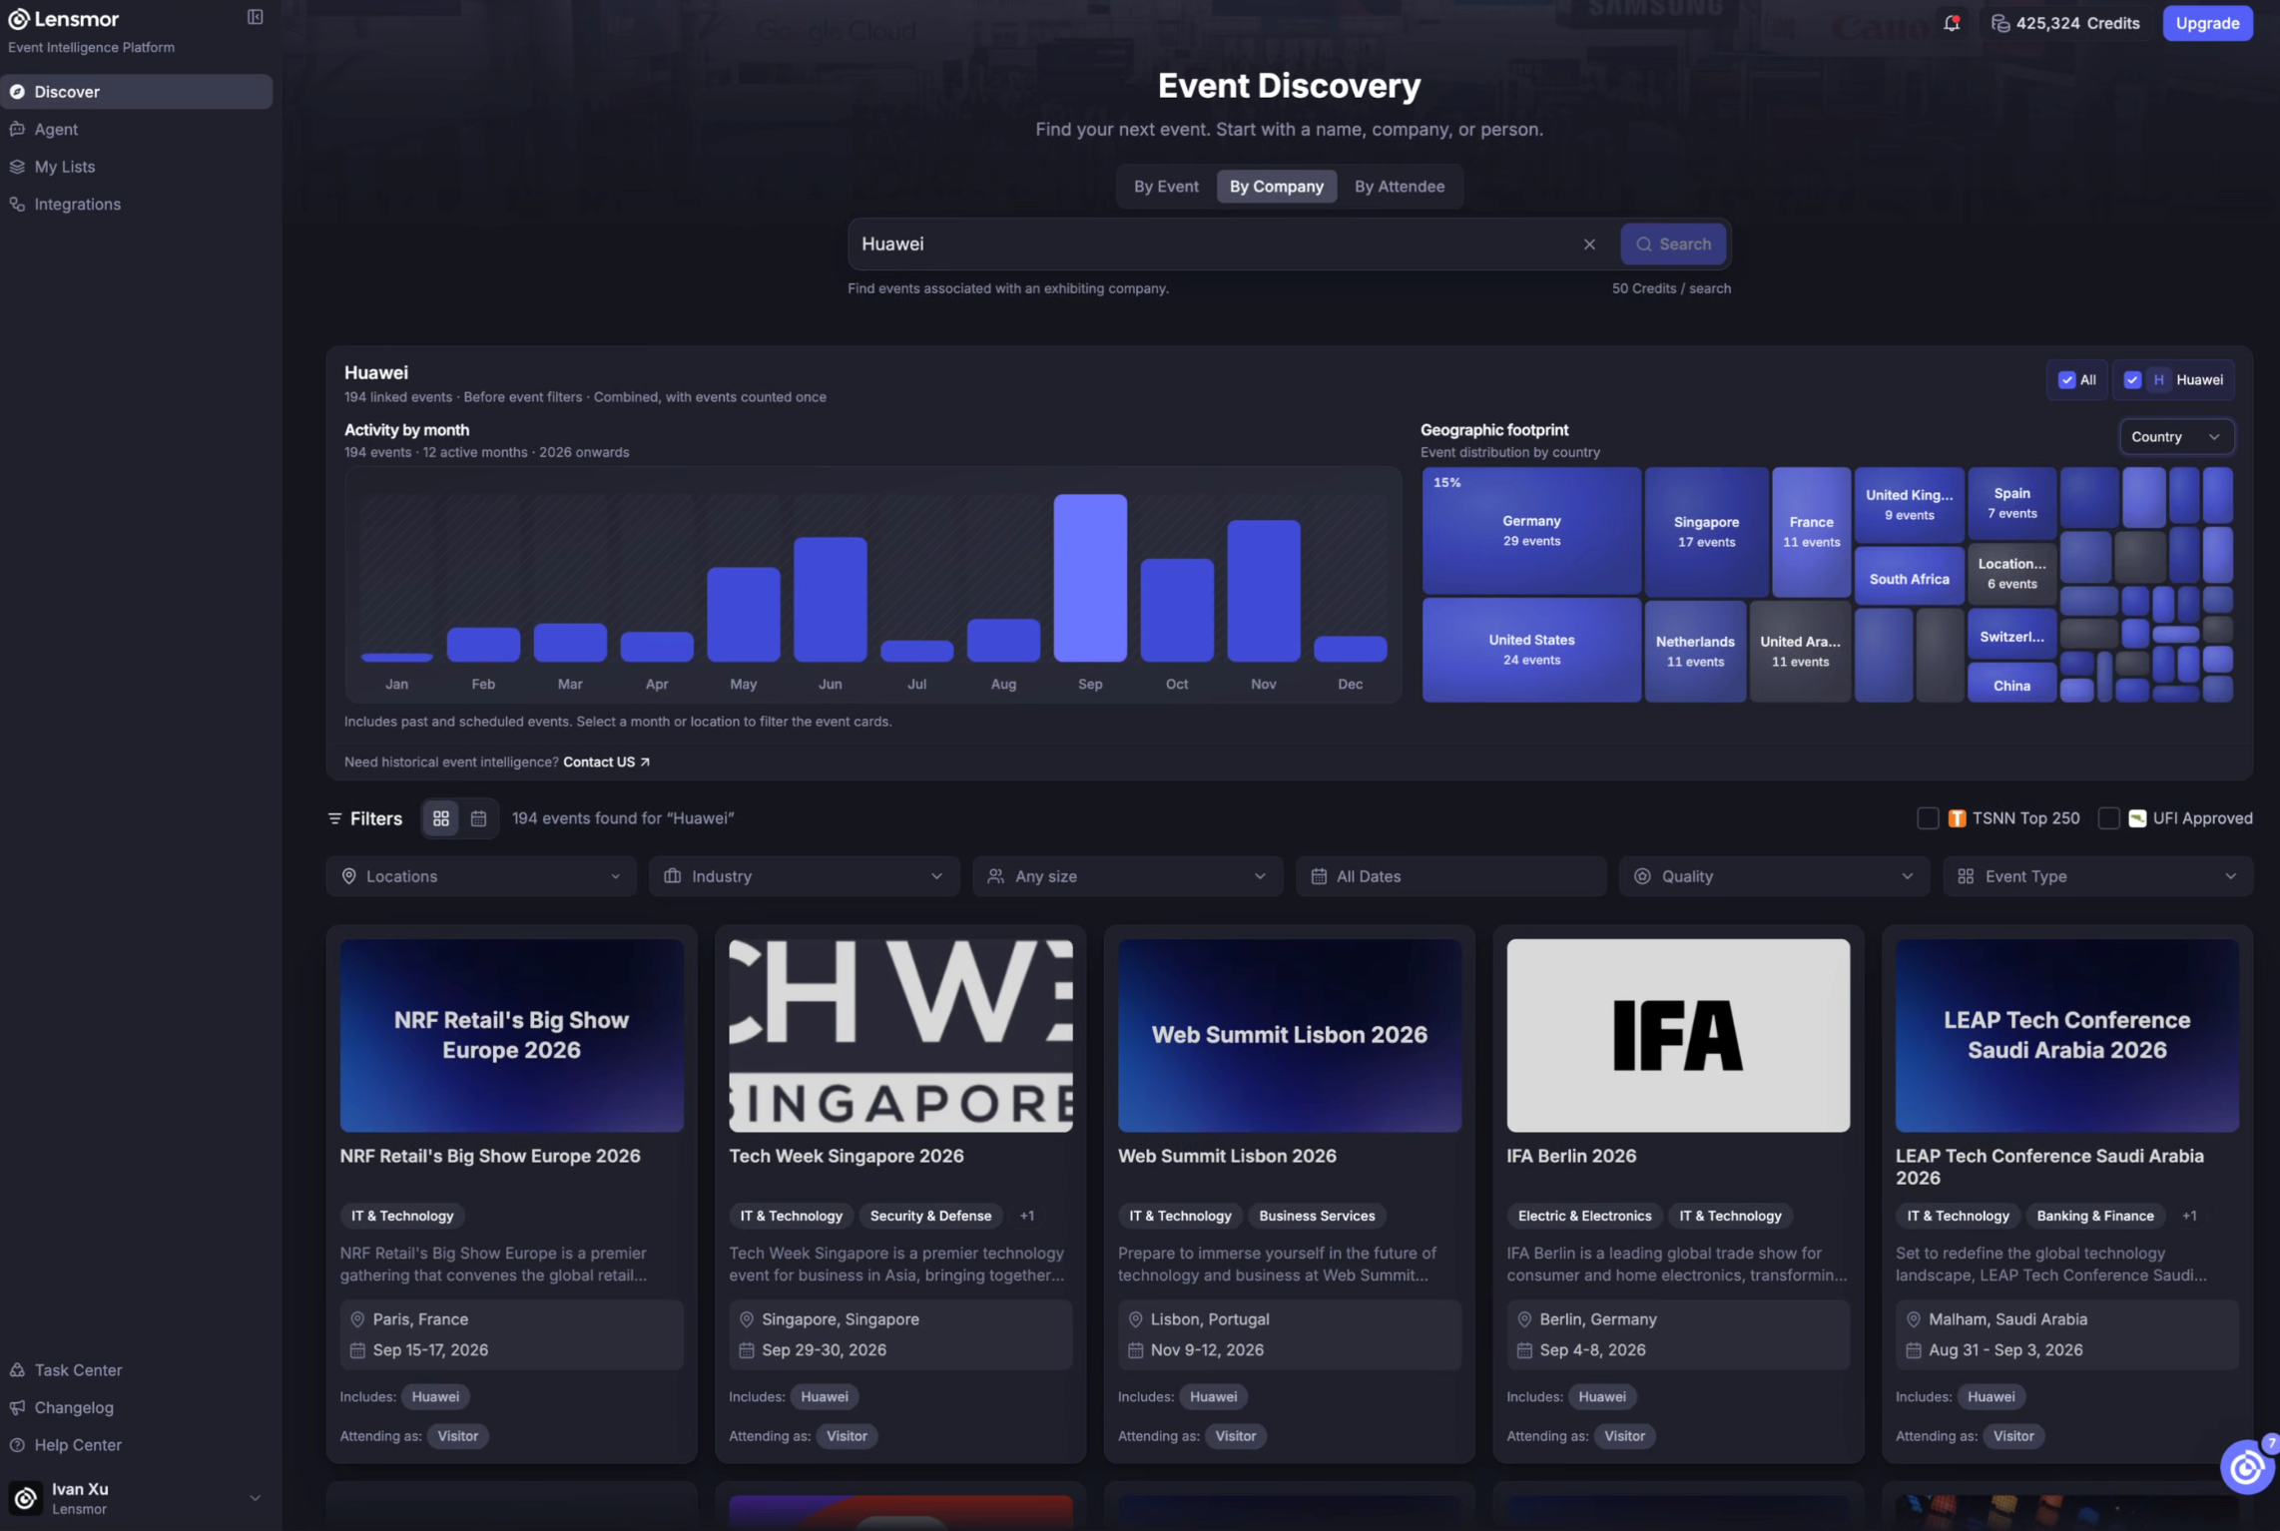Open the notifications bell
This screenshot has width=2280, height=1531.
pos(1952,23)
